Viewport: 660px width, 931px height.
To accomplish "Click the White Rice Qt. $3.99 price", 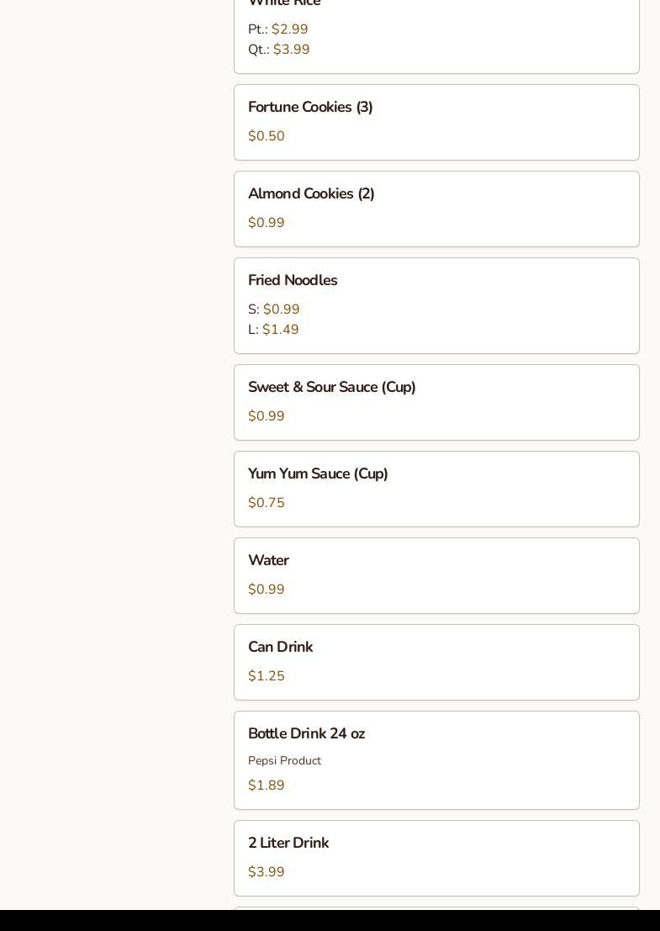I will point(292,50).
